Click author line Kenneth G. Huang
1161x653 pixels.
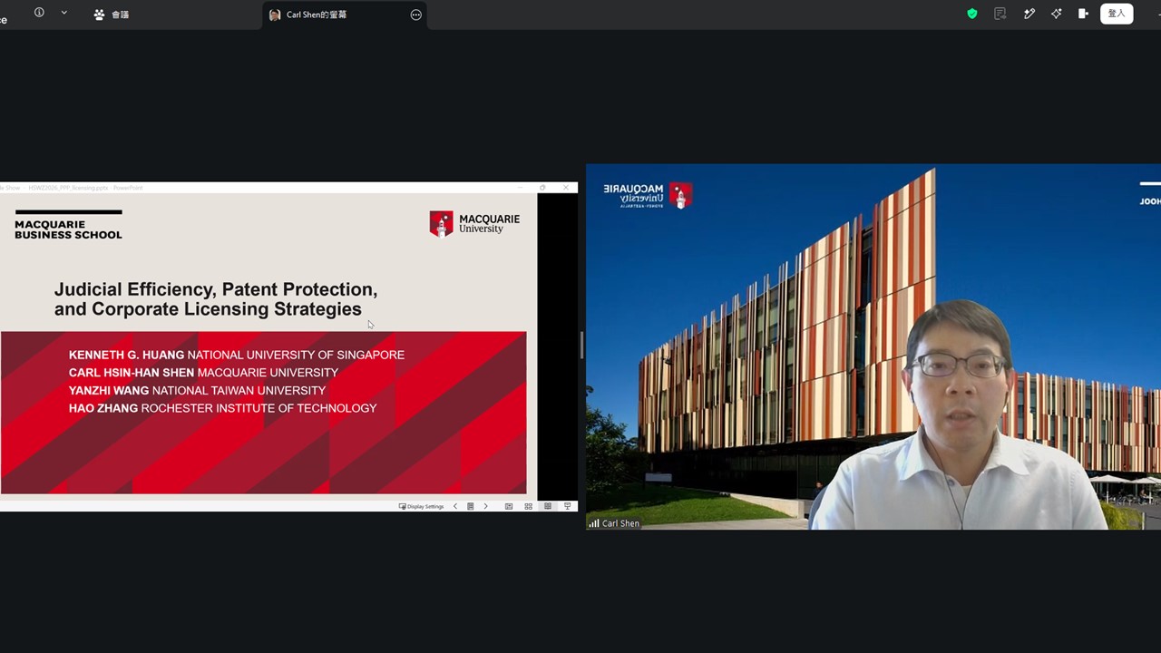(x=237, y=355)
